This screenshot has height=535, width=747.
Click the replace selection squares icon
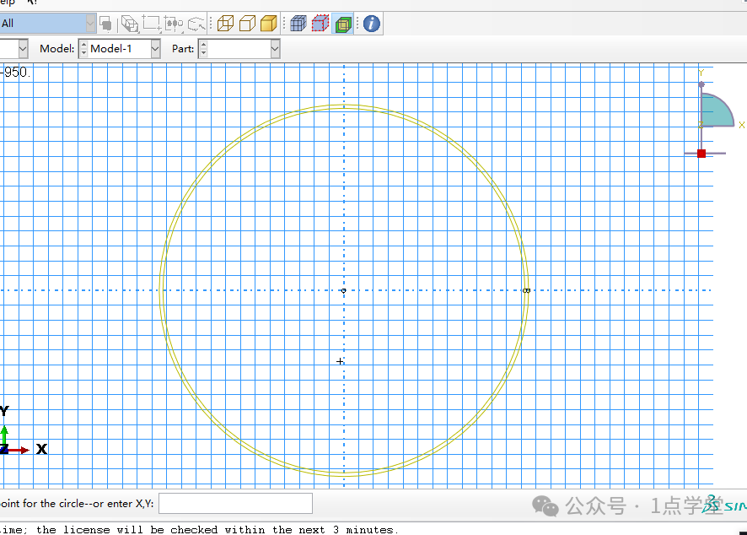105,24
